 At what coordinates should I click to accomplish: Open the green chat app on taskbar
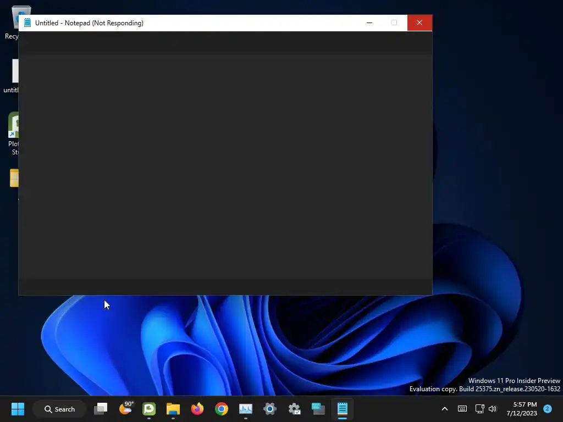click(149, 409)
